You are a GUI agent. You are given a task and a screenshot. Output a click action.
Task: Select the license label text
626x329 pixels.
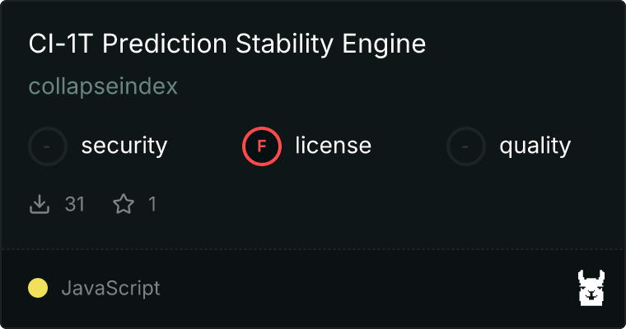click(333, 146)
